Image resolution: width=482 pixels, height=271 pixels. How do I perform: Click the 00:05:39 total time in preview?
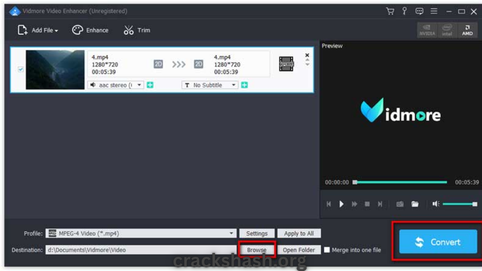(x=467, y=182)
